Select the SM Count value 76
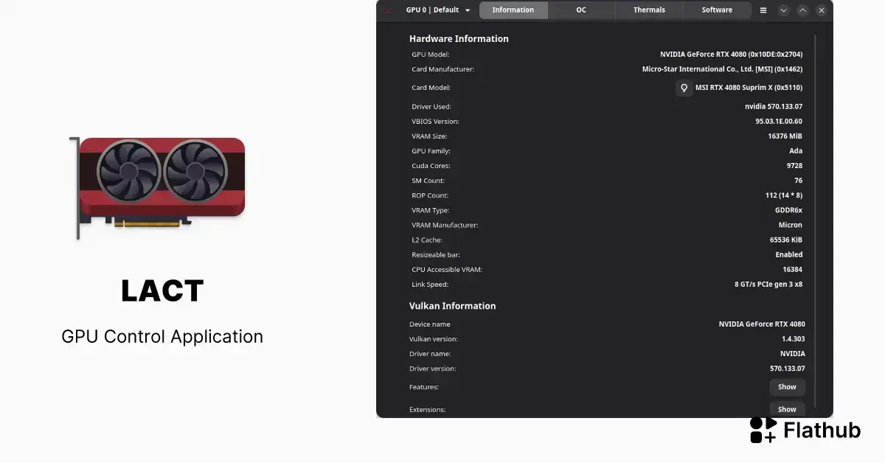The height and width of the screenshot is (463, 885). pyautogui.click(x=798, y=181)
